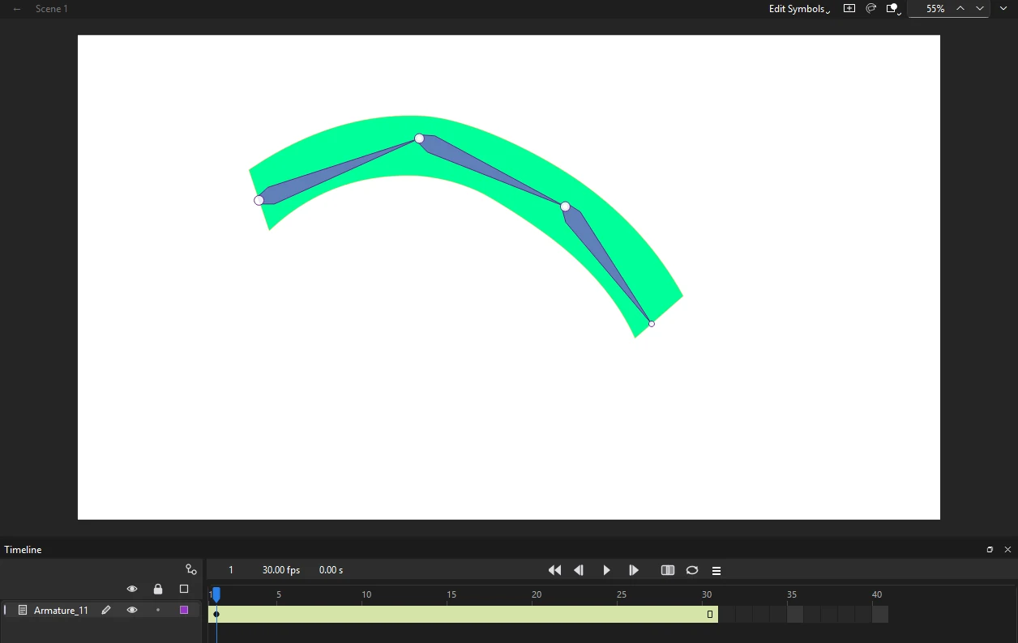
Task: Open the clip content outside stage dropdown
Action: point(893,9)
